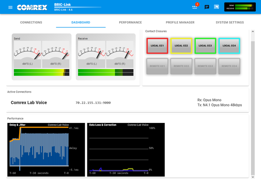Toggle the Local CC2 contact closure
The height and width of the screenshot is (182, 261).
[181, 46]
